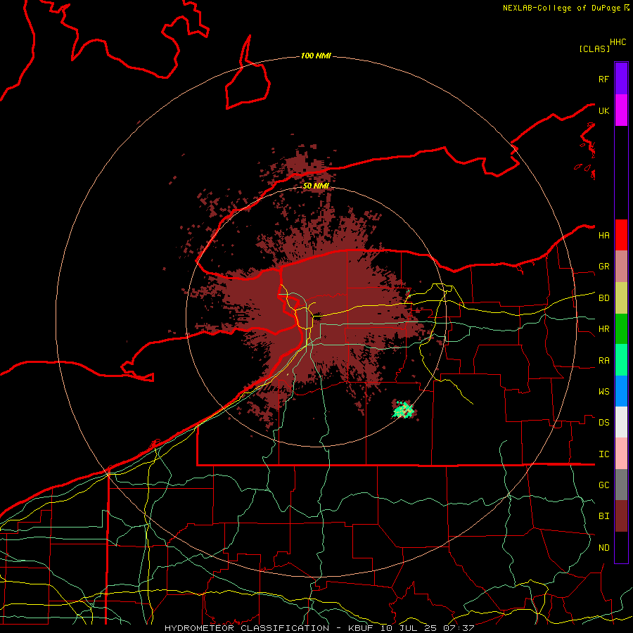Click the "10 JUL 25" date text
633x633 pixels.
[x=409, y=628]
